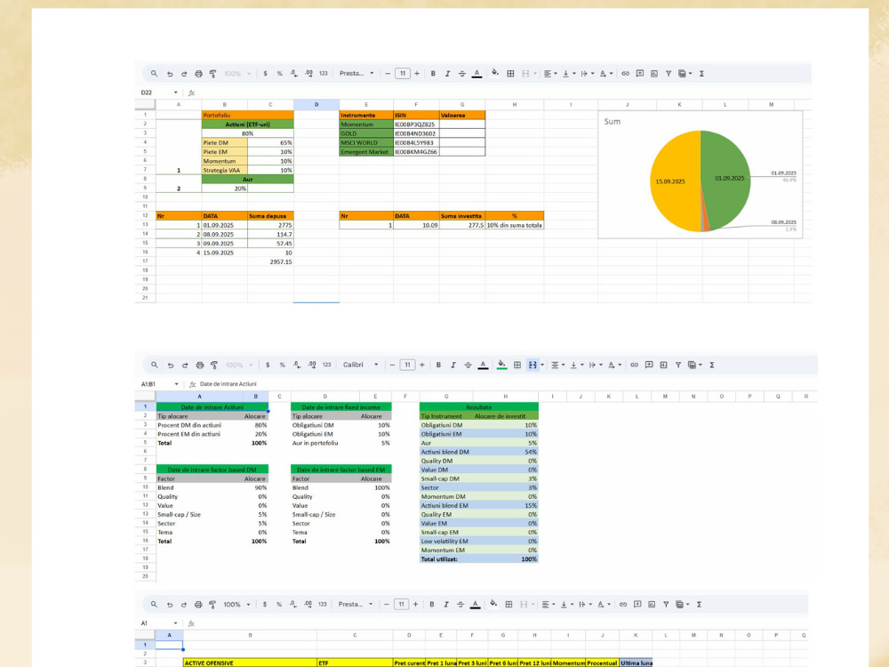Select the 'Pret curent' header cell
889x667 pixels.
[x=409, y=663]
